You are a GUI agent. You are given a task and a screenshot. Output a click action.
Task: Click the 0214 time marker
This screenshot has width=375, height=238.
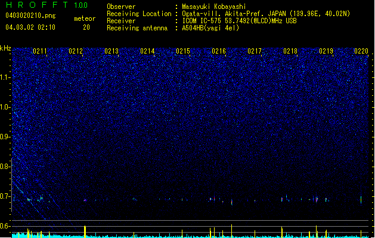click(x=147, y=51)
